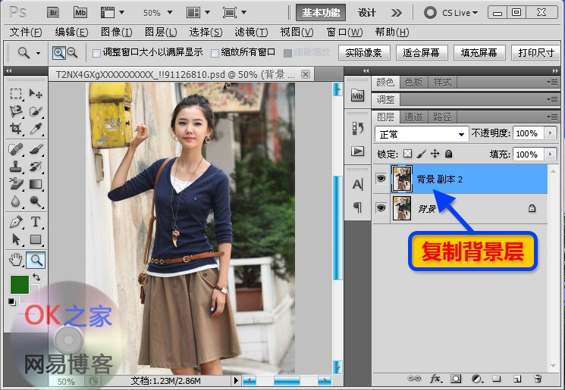Add a layer mask
565x390 pixels.
tap(456, 379)
